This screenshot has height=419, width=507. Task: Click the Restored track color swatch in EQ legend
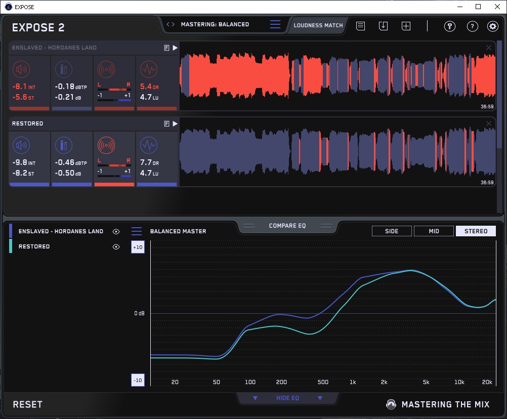click(x=11, y=246)
